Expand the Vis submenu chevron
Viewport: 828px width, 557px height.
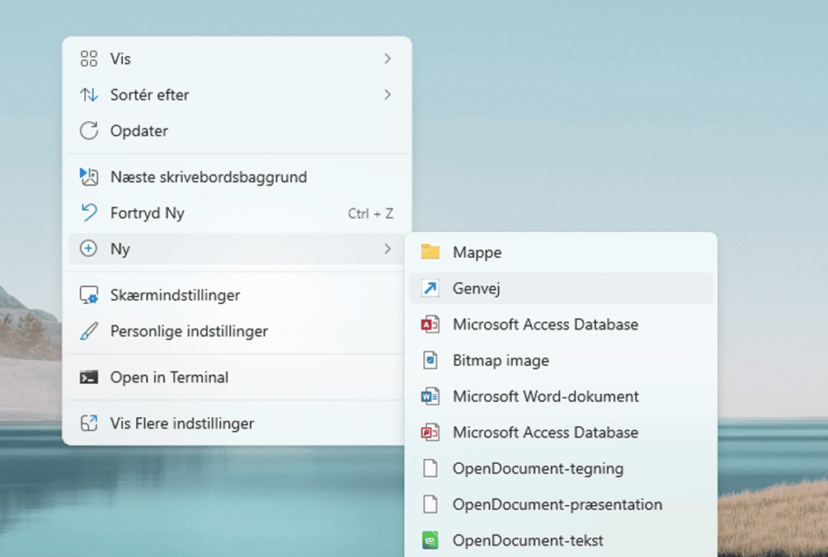coord(388,59)
